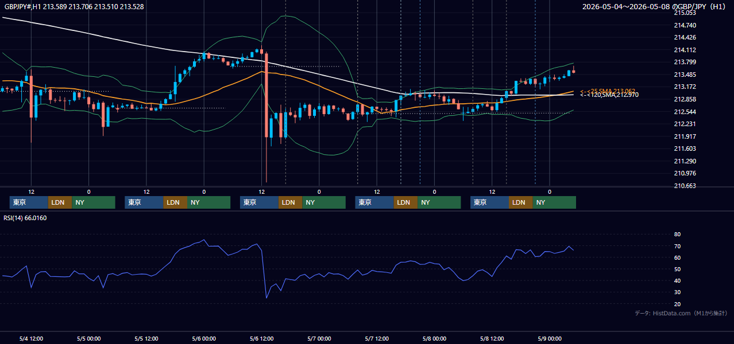734x344 pixels.
Task: Click price axis value 212.231
Action: click(x=685, y=124)
